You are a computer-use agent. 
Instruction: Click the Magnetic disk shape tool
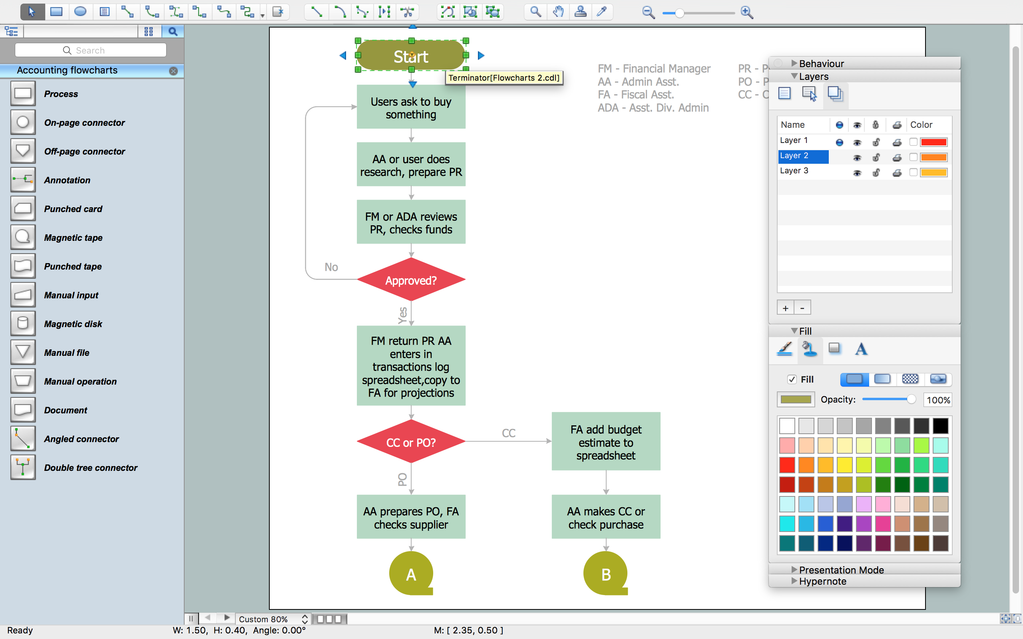click(22, 324)
